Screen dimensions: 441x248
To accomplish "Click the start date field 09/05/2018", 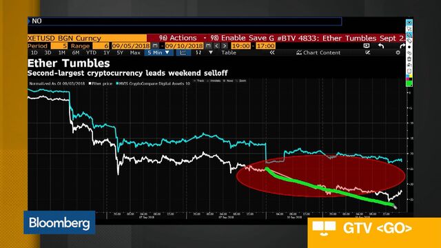I will coord(131,46).
